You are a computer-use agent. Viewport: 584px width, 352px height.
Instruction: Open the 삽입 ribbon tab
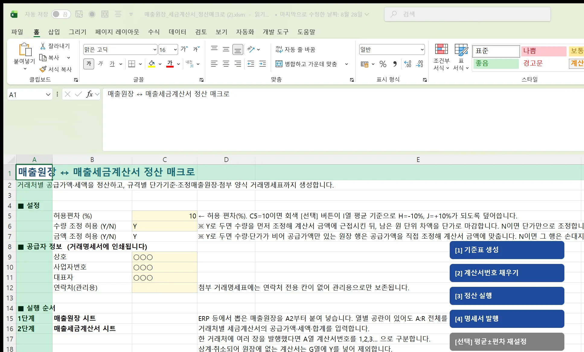coord(54,32)
